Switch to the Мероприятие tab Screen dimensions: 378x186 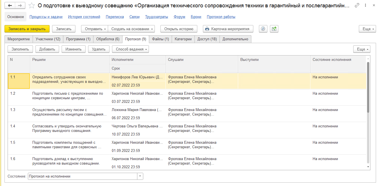(x=19, y=39)
